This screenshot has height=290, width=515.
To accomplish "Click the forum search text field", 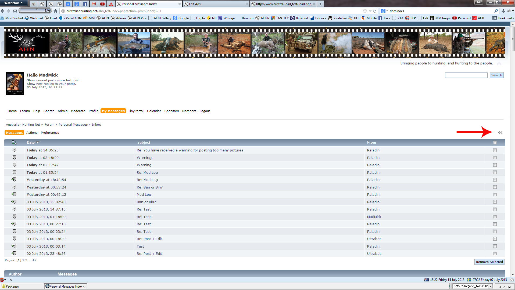I will (466, 75).
